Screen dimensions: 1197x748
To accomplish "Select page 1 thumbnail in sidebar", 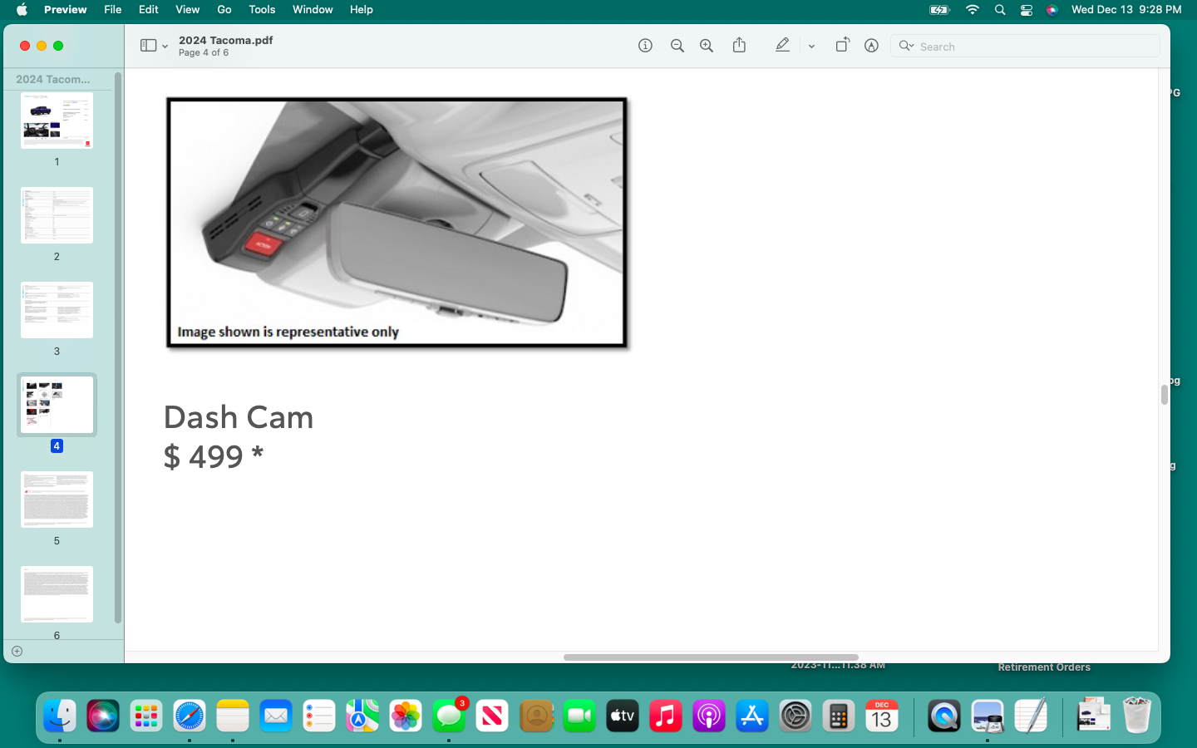I will 57,121.
